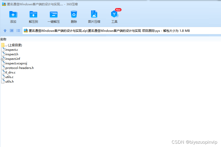Open the .. parent directory entry
The width and height of the screenshot is (221, 147).
[x=13, y=45]
